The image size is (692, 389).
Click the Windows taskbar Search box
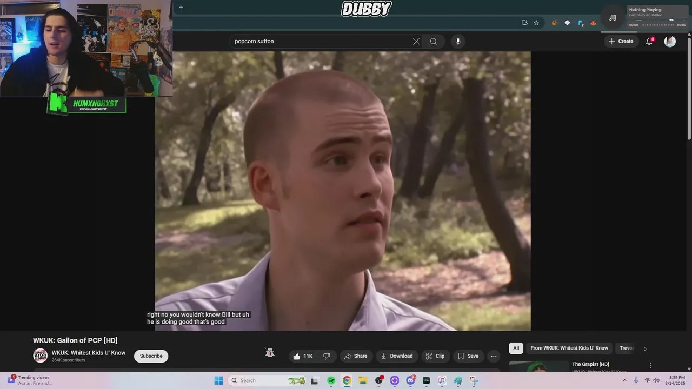(x=268, y=380)
